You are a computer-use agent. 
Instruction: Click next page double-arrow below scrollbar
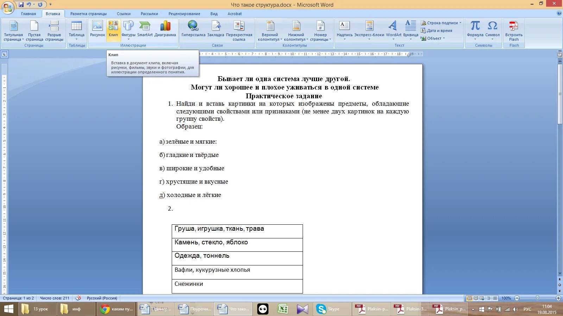(559, 291)
